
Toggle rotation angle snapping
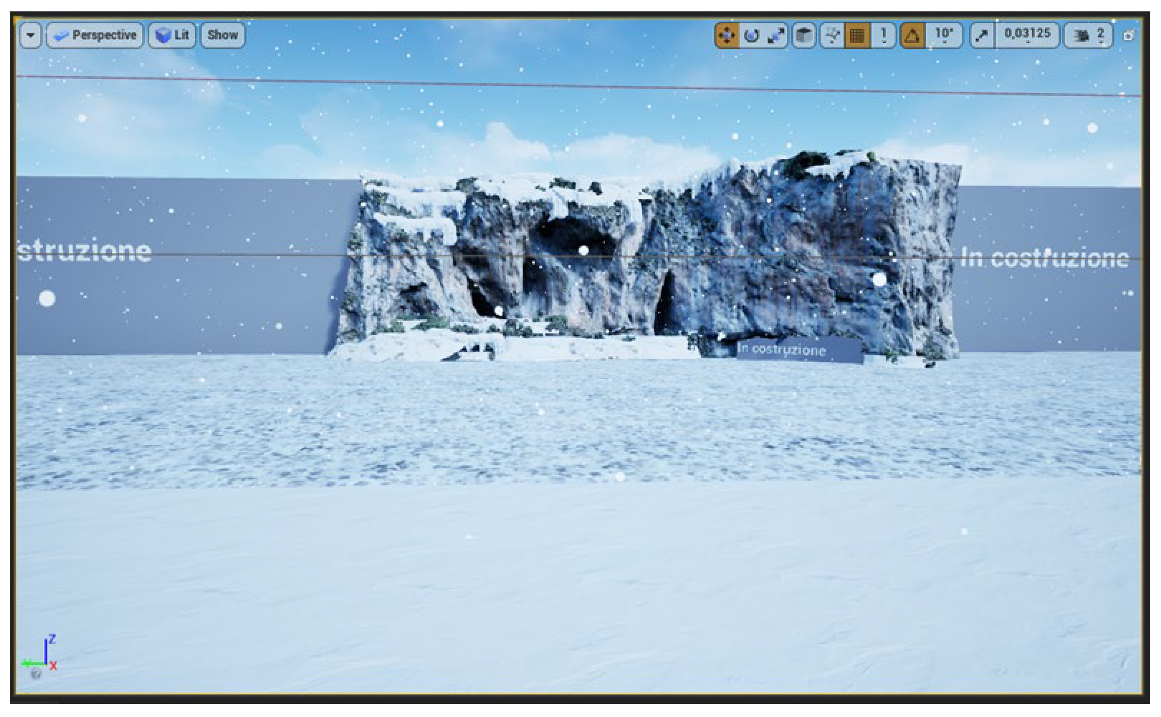pos(912,35)
